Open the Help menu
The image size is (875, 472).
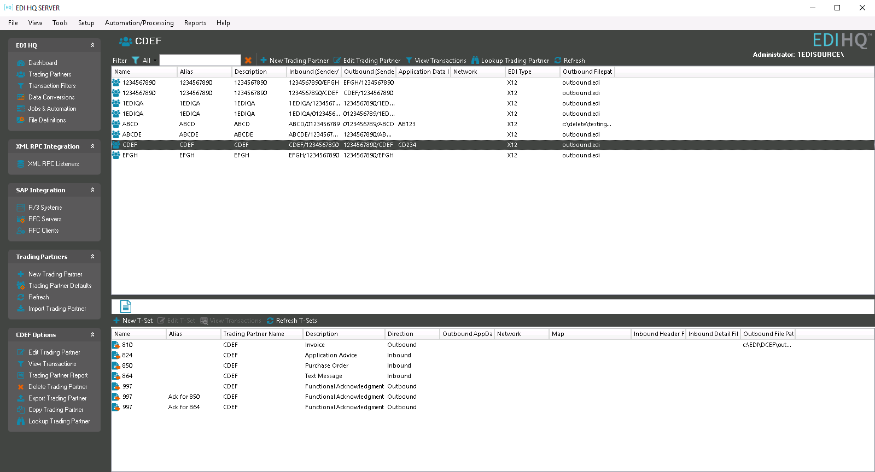[x=223, y=23]
